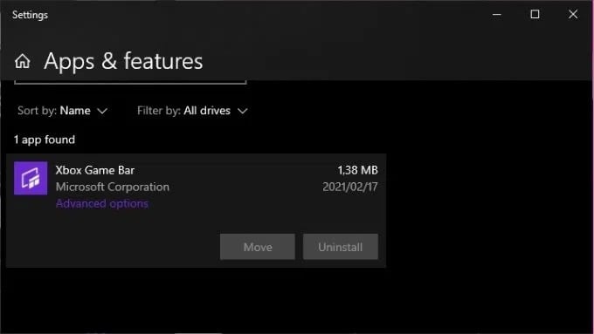The image size is (594, 334).
Task: Click the Move button
Action: [258, 247]
